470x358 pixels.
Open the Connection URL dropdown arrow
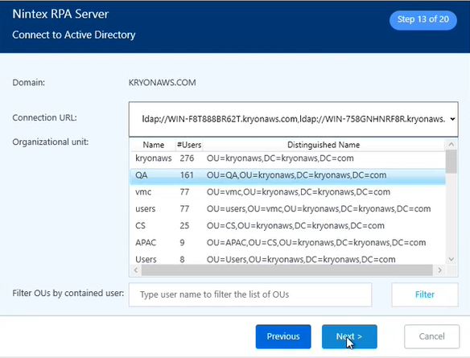pos(452,119)
